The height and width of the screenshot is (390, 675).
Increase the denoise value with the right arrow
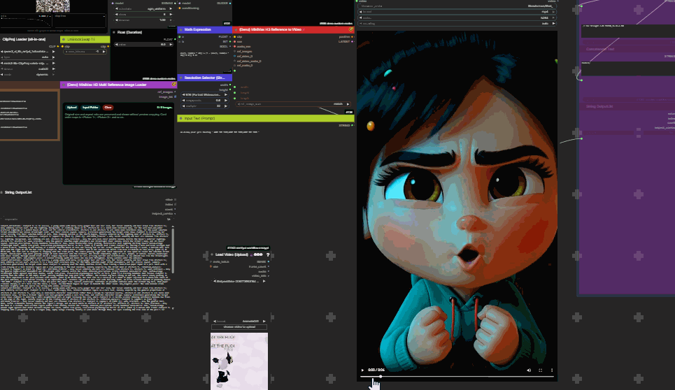click(171, 20)
